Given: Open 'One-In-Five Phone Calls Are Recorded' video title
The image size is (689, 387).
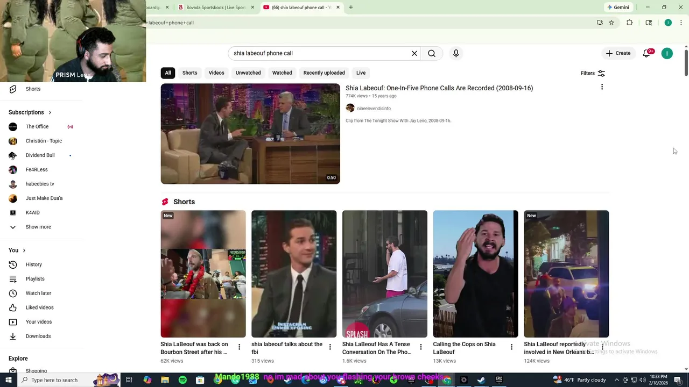Looking at the screenshot, I should (439, 88).
